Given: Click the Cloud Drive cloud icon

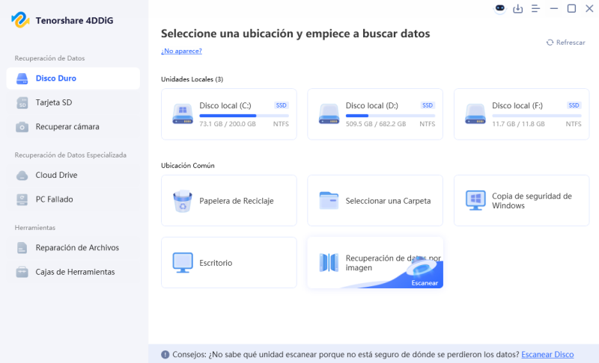Looking at the screenshot, I should pos(22,176).
